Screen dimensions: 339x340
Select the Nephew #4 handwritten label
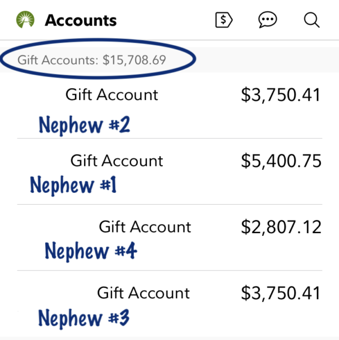pos(90,251)
